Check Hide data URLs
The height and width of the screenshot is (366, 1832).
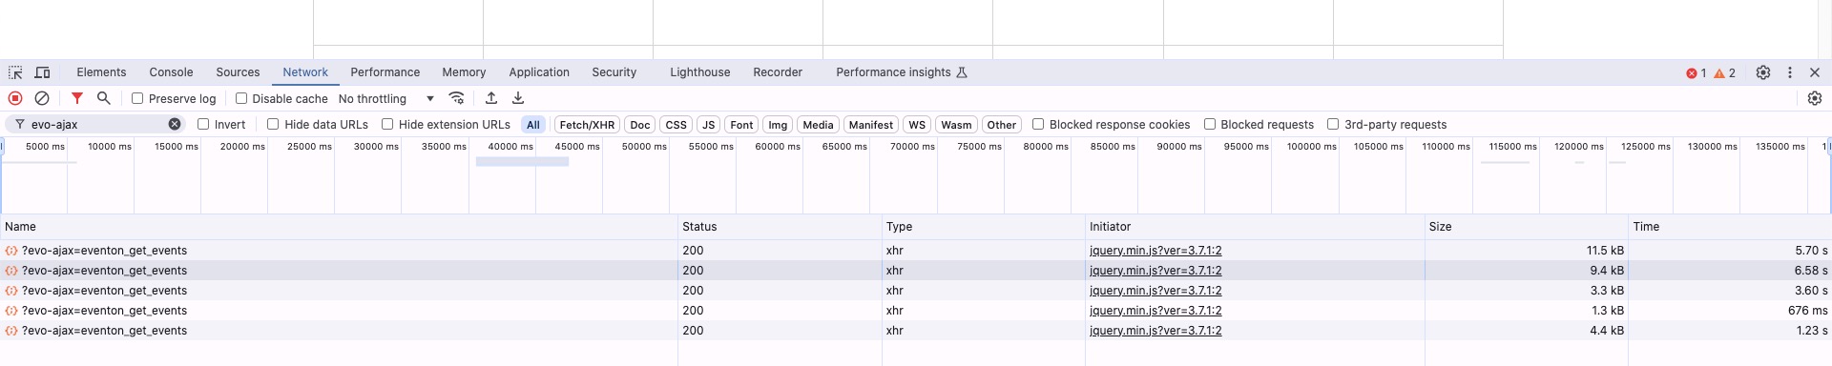(273, 124)
